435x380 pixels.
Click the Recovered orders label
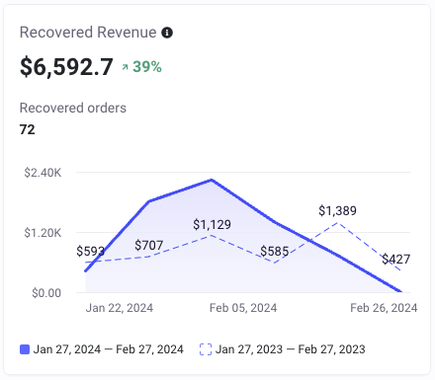tap(73, 108)
